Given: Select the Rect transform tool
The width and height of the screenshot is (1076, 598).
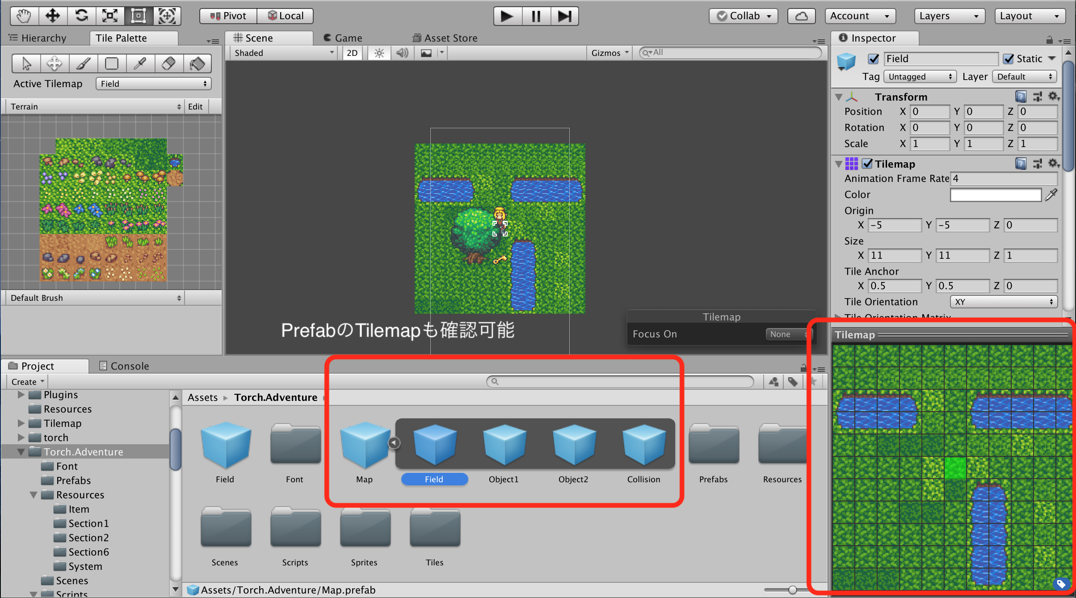Looking at the screenshot, I should [x=139, y=16].
